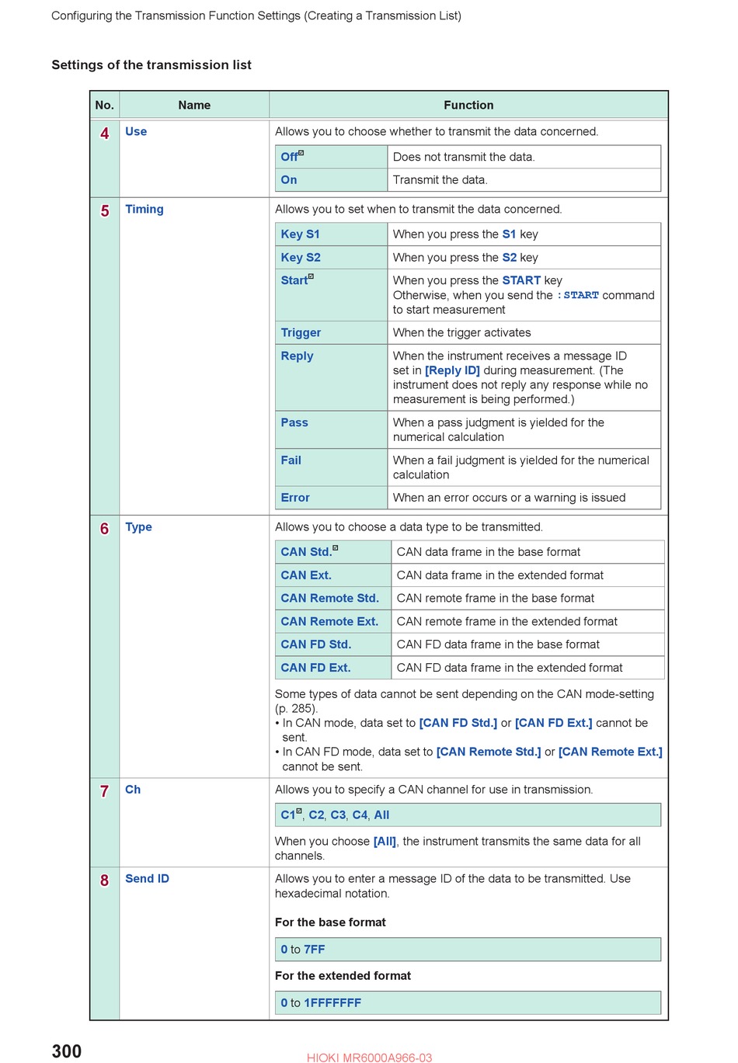
Task: Click the row number 8
Action: (105, 881)
